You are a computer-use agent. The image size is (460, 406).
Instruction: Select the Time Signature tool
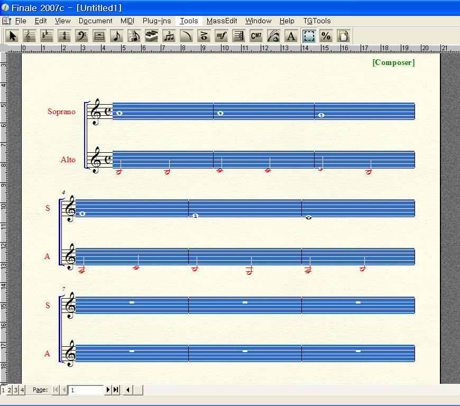click(x=65, y=36)
